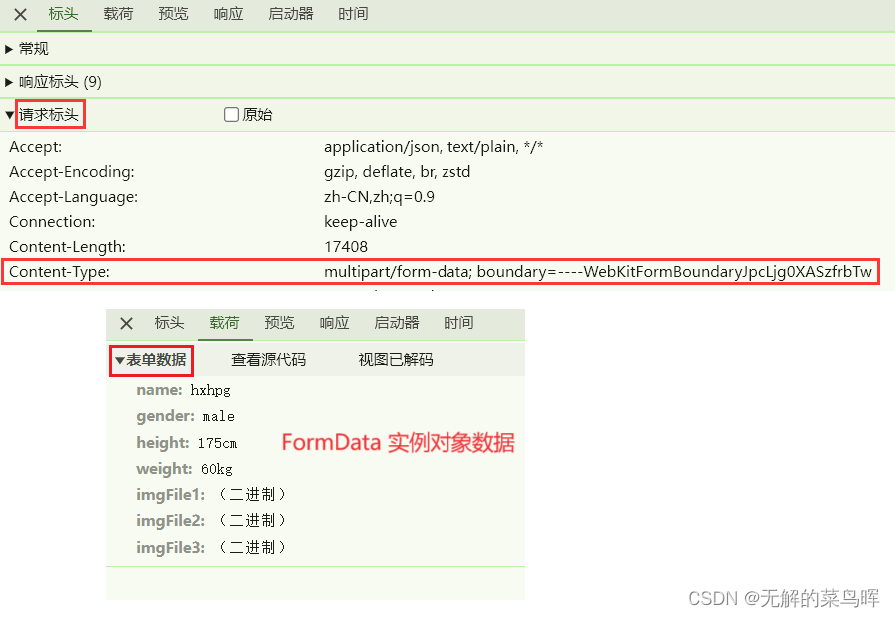Select the multipart/form-data Content-Type value

(597, 272)
